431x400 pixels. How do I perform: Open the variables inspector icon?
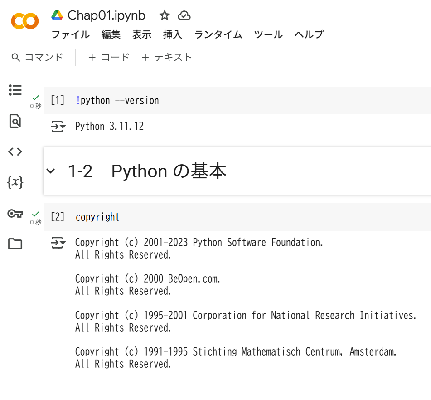pos(15,182)
